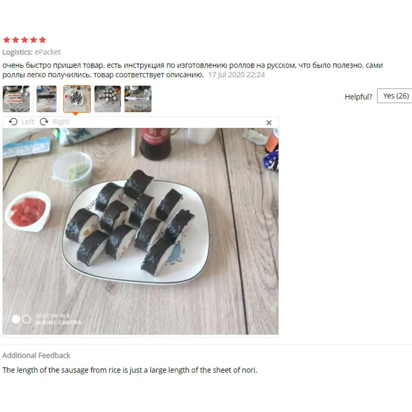
Task: Click the third red rating star
Action: tap(24, 40)
